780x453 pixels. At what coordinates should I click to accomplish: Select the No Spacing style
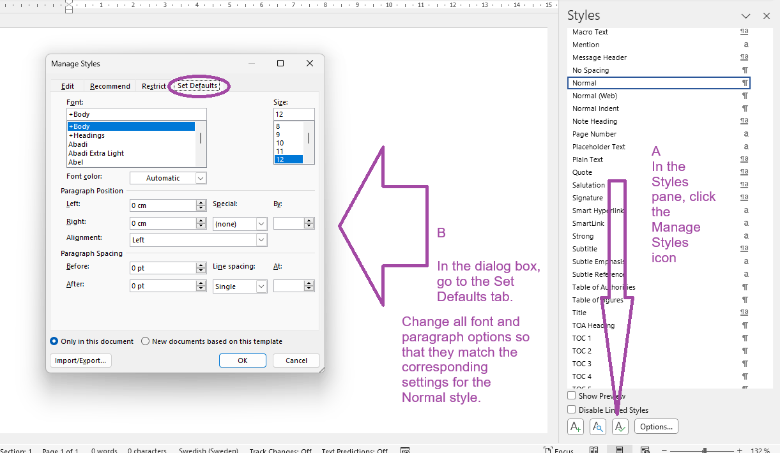coord(659,70)
